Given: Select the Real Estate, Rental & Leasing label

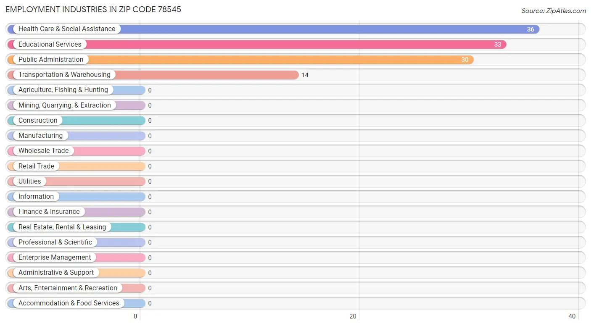Looking at the screenshot, I should coord(62,227).
